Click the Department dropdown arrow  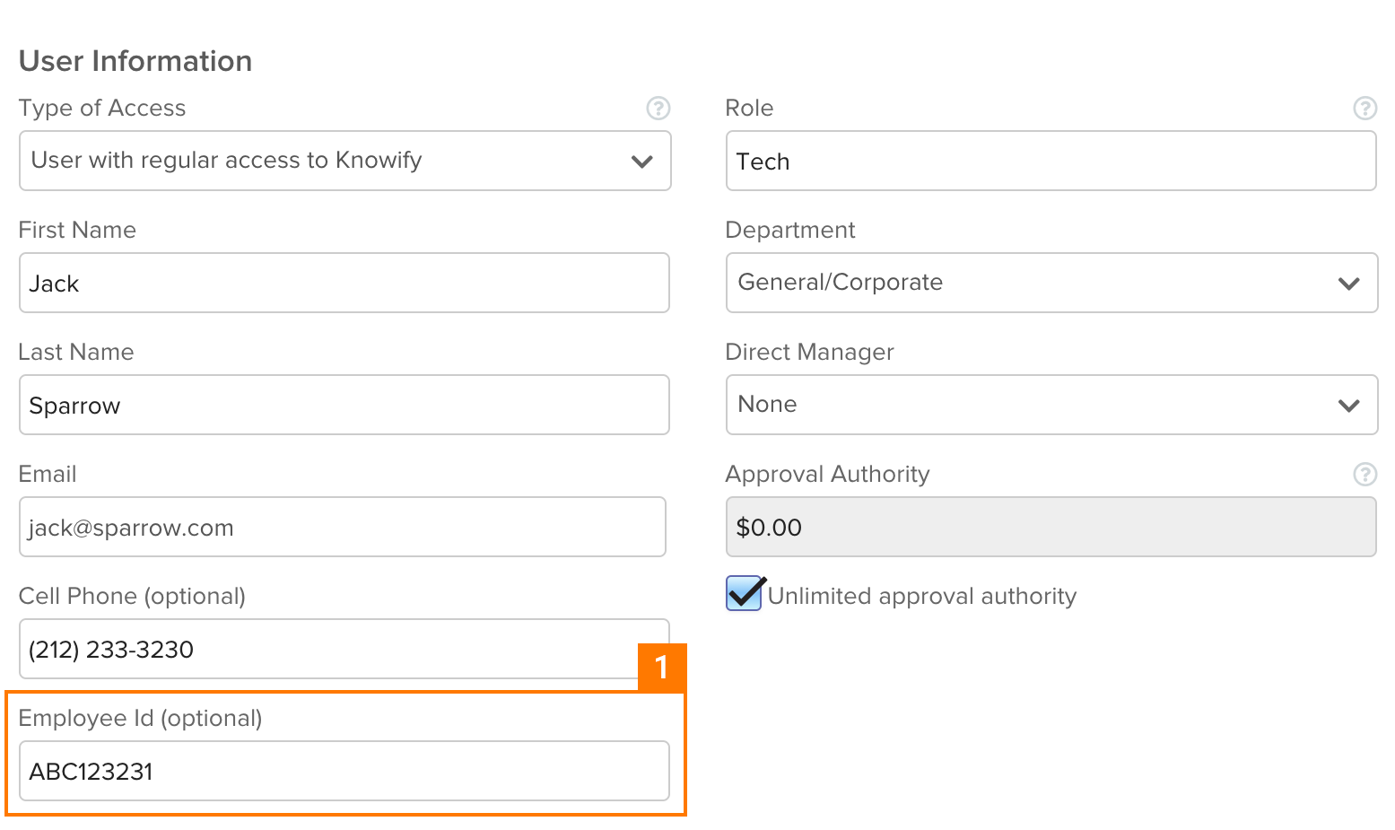(x=1348, y=283)
